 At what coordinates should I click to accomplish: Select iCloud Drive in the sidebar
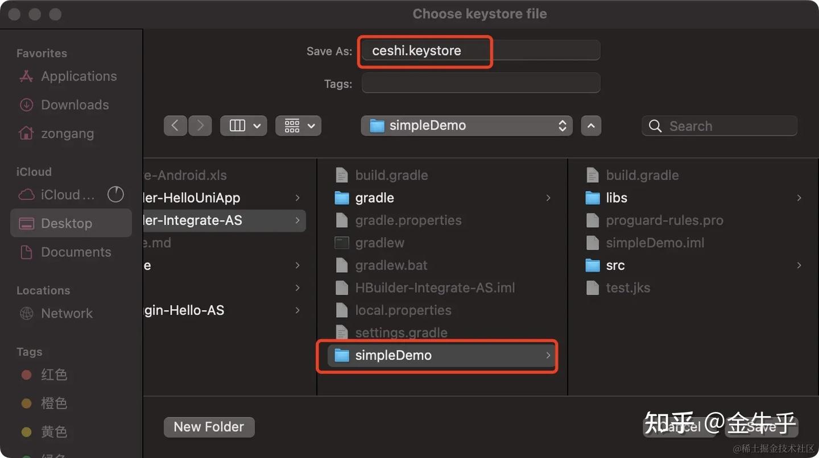[x=67, y=195]
